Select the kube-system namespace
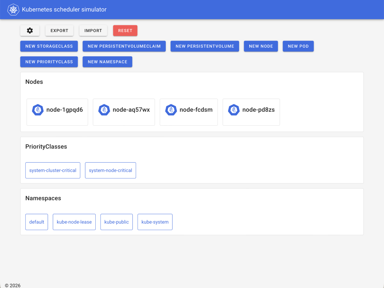Screen dimensions: 384x288 [155, 222]
